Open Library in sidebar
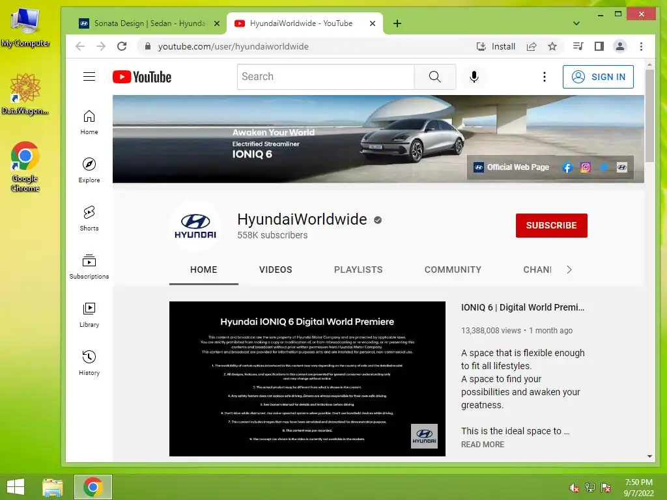Viewport: 667px width, 500px height. [x=89, y=314]
